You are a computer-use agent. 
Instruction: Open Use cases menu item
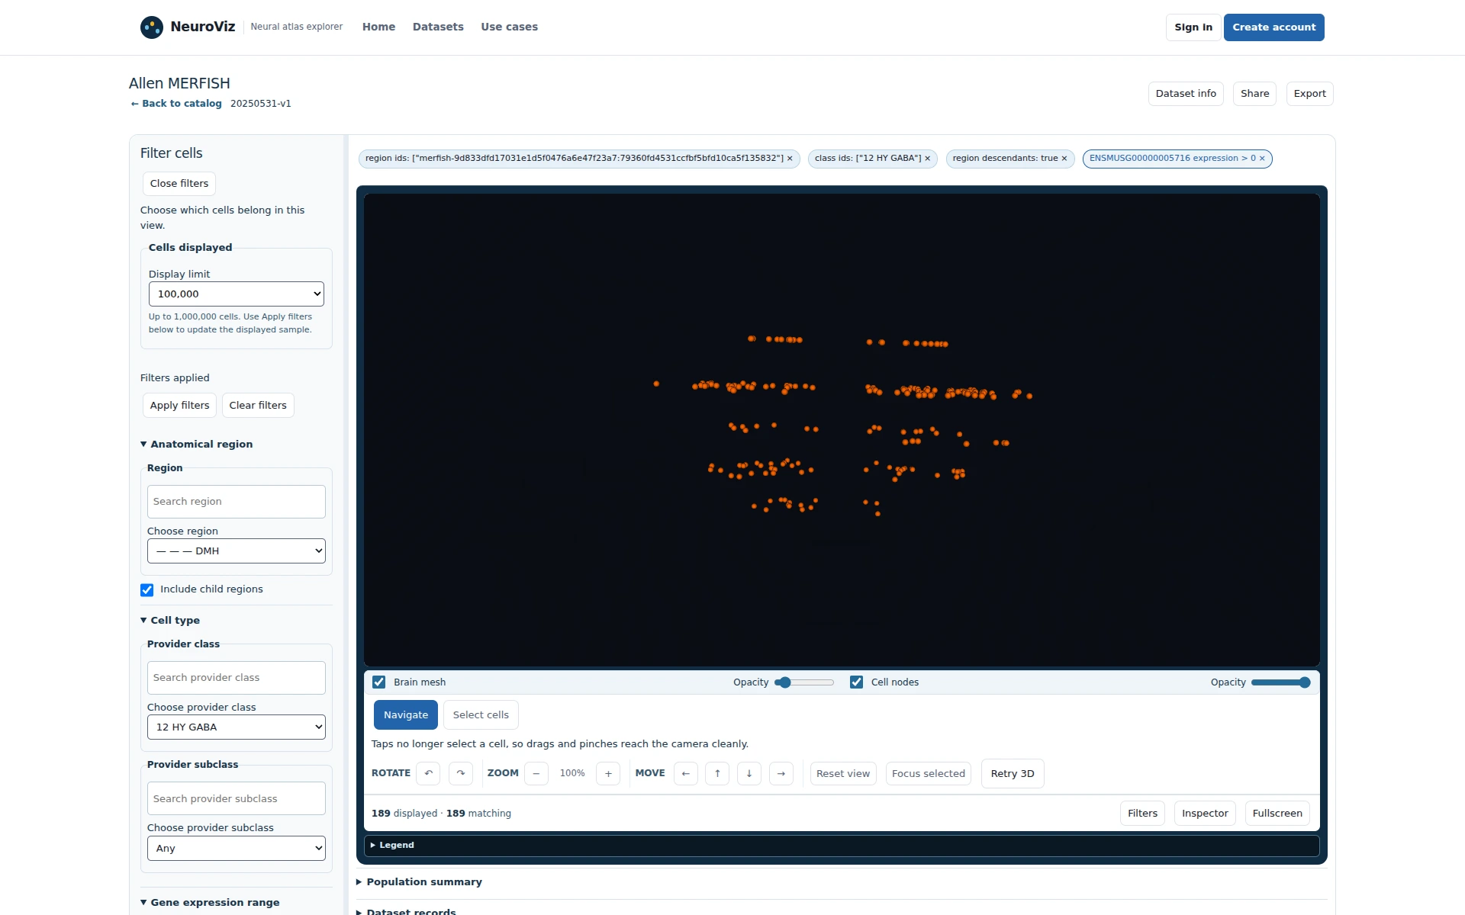509,27
